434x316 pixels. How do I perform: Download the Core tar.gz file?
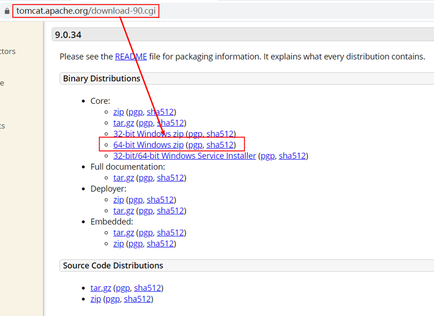[x=124, y=123]
